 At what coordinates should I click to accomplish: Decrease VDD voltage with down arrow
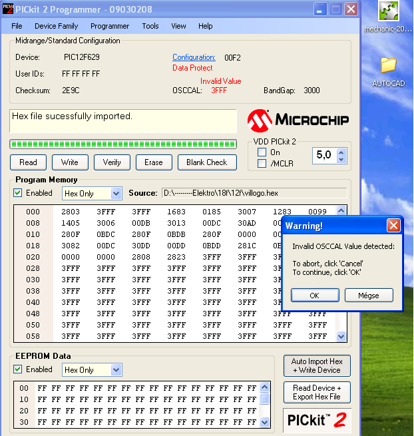(x=341, y=159)
